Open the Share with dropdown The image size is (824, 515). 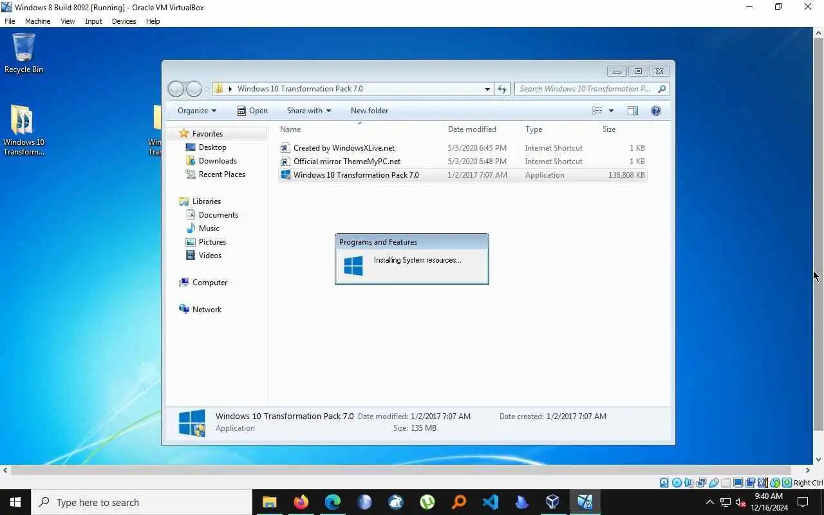[309, 111]
